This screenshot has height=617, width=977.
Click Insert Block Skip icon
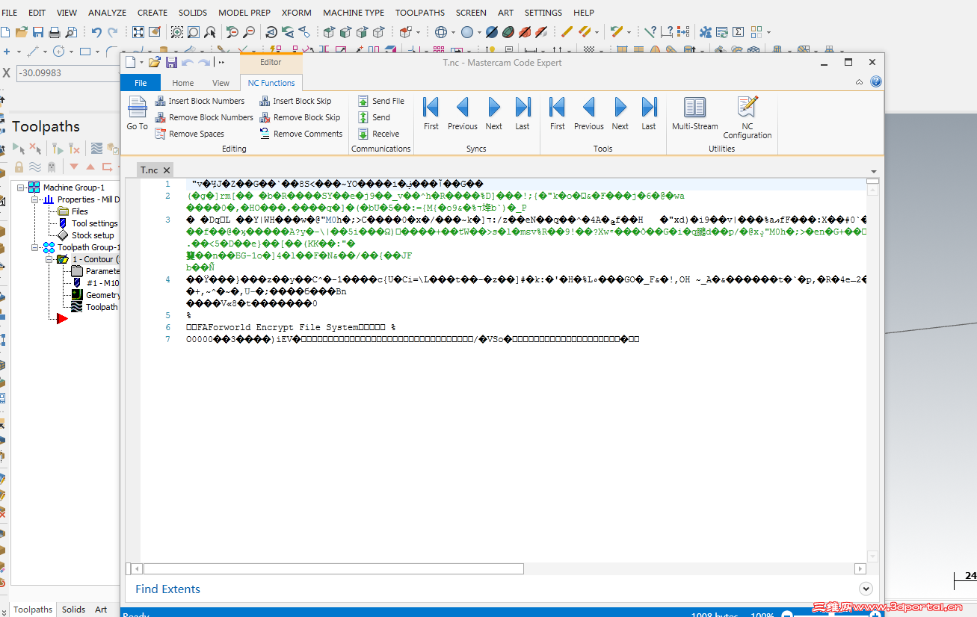(x=265, y=101)
